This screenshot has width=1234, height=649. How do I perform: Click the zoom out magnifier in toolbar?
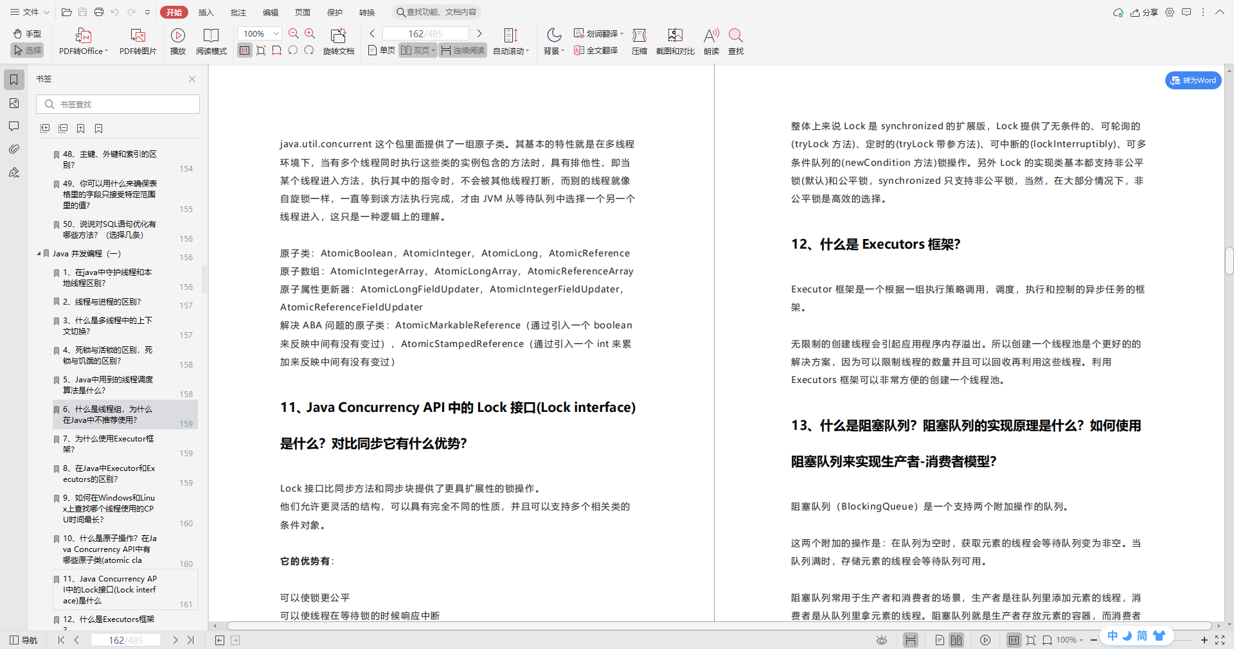pyautogui.click(x=294, y=33)
